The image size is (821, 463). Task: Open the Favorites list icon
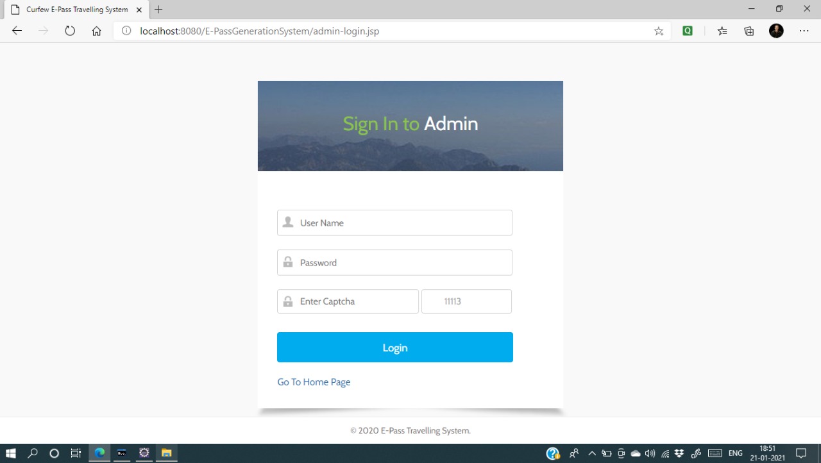coord(722,31)
